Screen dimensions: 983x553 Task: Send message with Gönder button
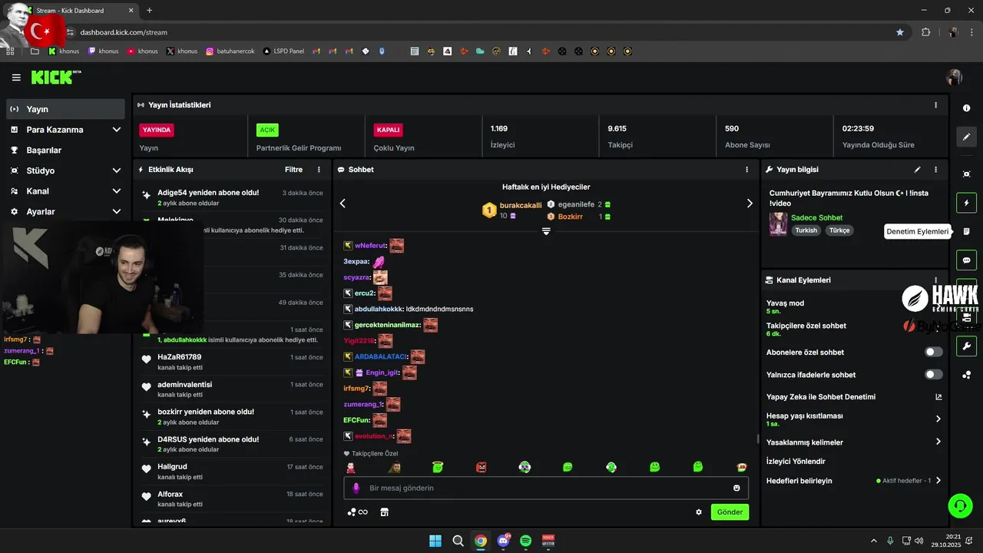[x=730, y=512]
